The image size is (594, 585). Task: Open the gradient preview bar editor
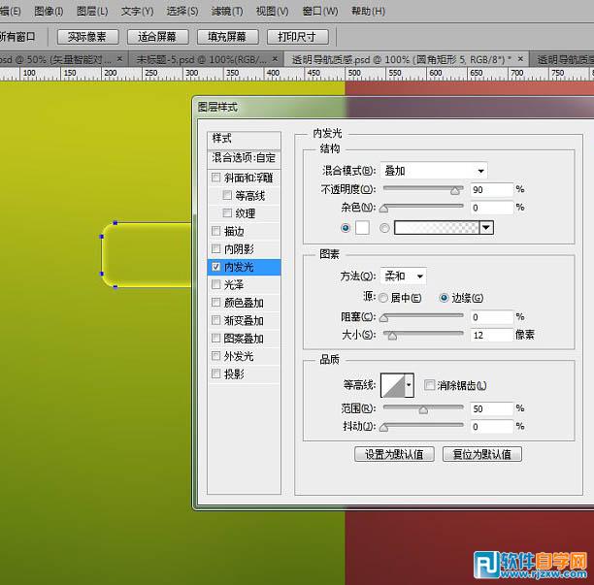[x=437, y=228]
